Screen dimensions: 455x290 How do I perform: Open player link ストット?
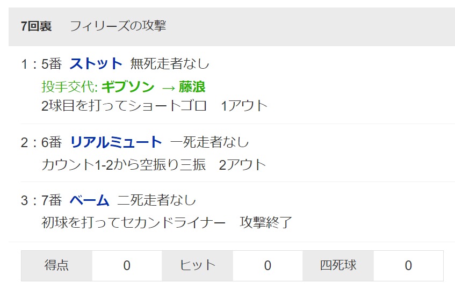point(96,64)
